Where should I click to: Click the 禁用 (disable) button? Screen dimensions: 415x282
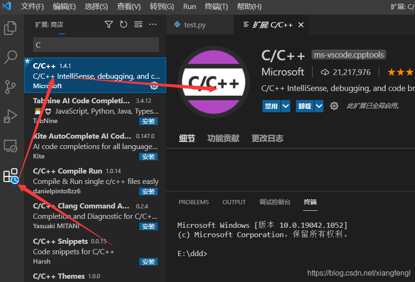click(271, 106)
